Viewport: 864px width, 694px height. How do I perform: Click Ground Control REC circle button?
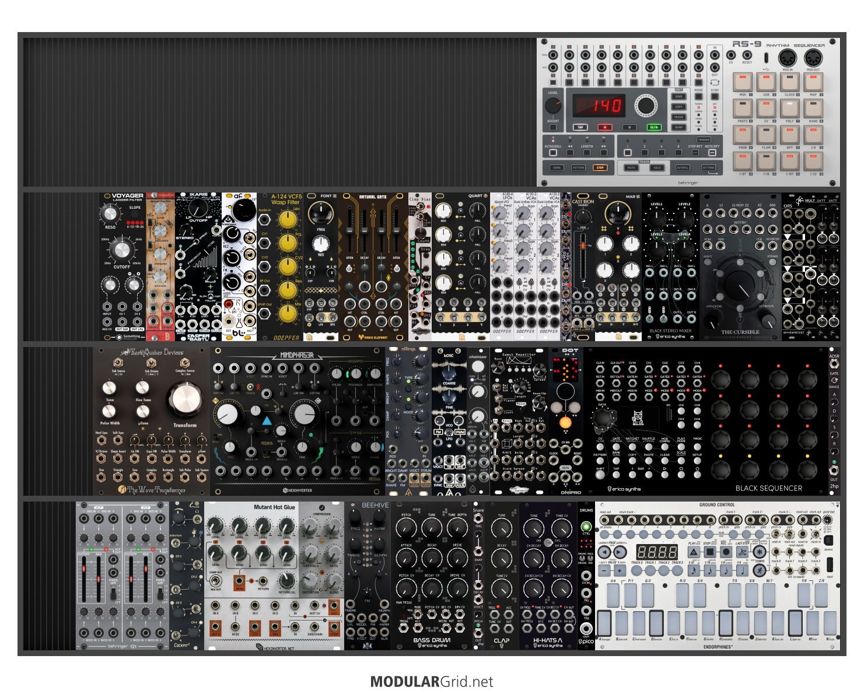pyautogui.click(x=726, y=552)
